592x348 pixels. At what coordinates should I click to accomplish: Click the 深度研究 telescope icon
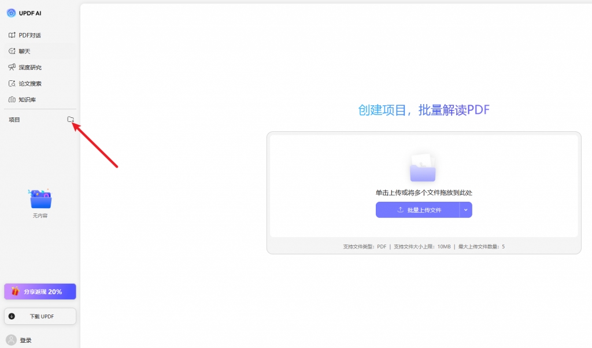(12, 68)
